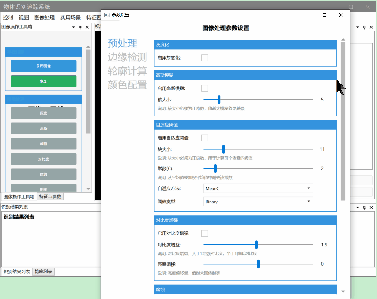This screenshot has width=377, height=299.
Task: Select the 预处理 section
Action: tap(122, 43)
